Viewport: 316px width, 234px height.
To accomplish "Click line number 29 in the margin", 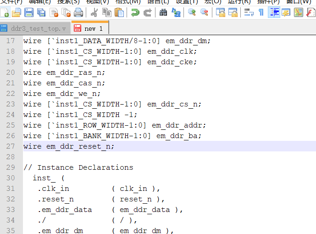I will point(10,167).
